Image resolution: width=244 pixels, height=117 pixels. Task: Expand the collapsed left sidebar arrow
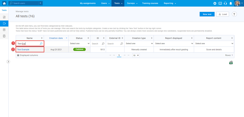pyautogui.click(x=8, y=61)
